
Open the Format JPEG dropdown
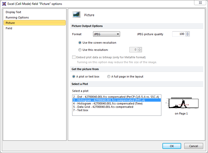click(x=106, y=34)
